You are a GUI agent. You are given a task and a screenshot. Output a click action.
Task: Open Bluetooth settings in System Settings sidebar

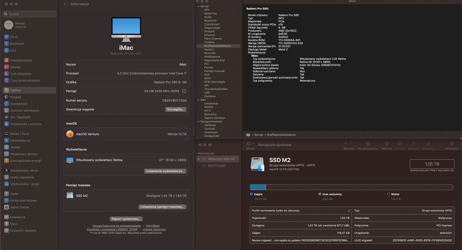point(17,44)
